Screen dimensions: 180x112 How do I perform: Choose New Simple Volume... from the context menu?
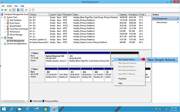[x=127, y=59]
